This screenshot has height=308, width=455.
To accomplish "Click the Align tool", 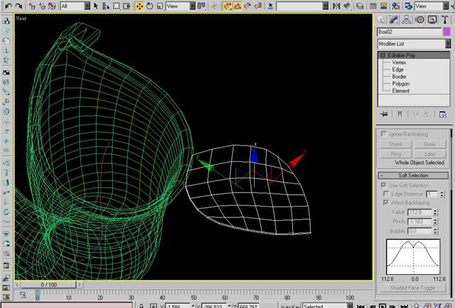I will point(347,6).
